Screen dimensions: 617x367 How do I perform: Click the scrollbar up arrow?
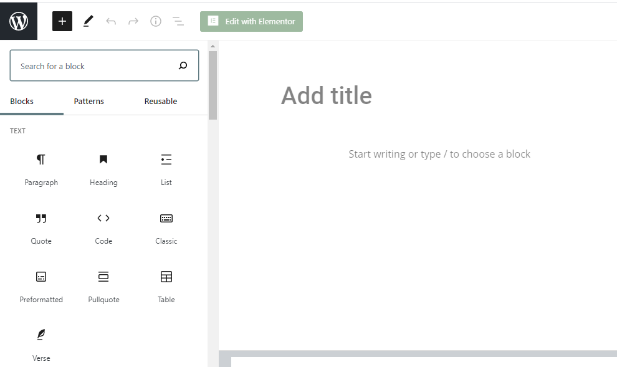click(213, 46)
